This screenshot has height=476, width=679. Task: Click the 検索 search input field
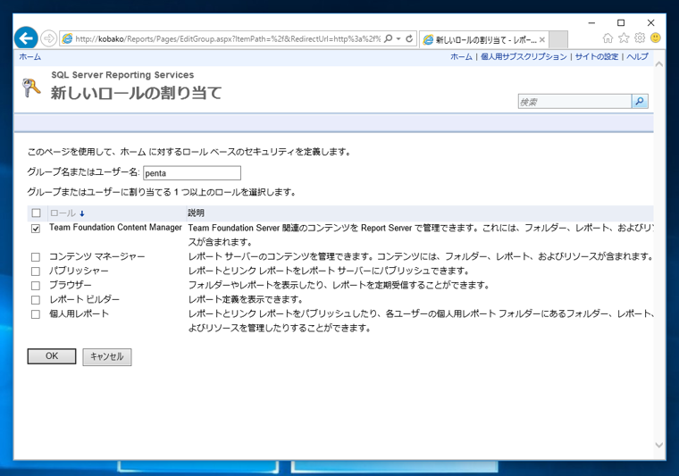[x=574, y=101]
